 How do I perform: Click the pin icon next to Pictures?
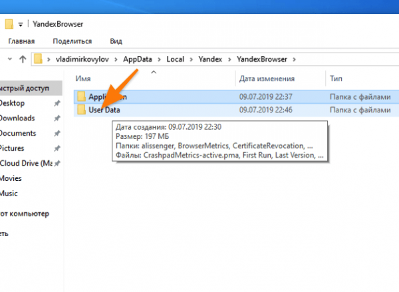click(57, 148)
